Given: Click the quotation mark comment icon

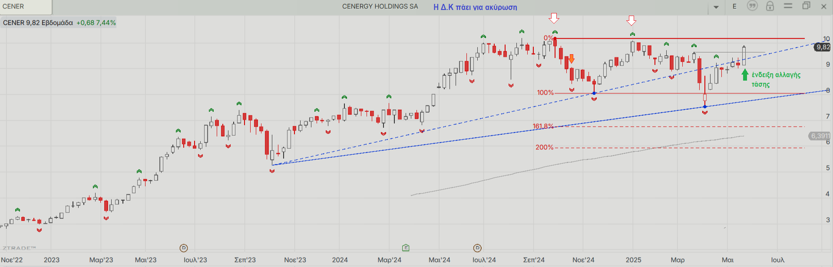Looking at the screenshot, I should 752,6.
